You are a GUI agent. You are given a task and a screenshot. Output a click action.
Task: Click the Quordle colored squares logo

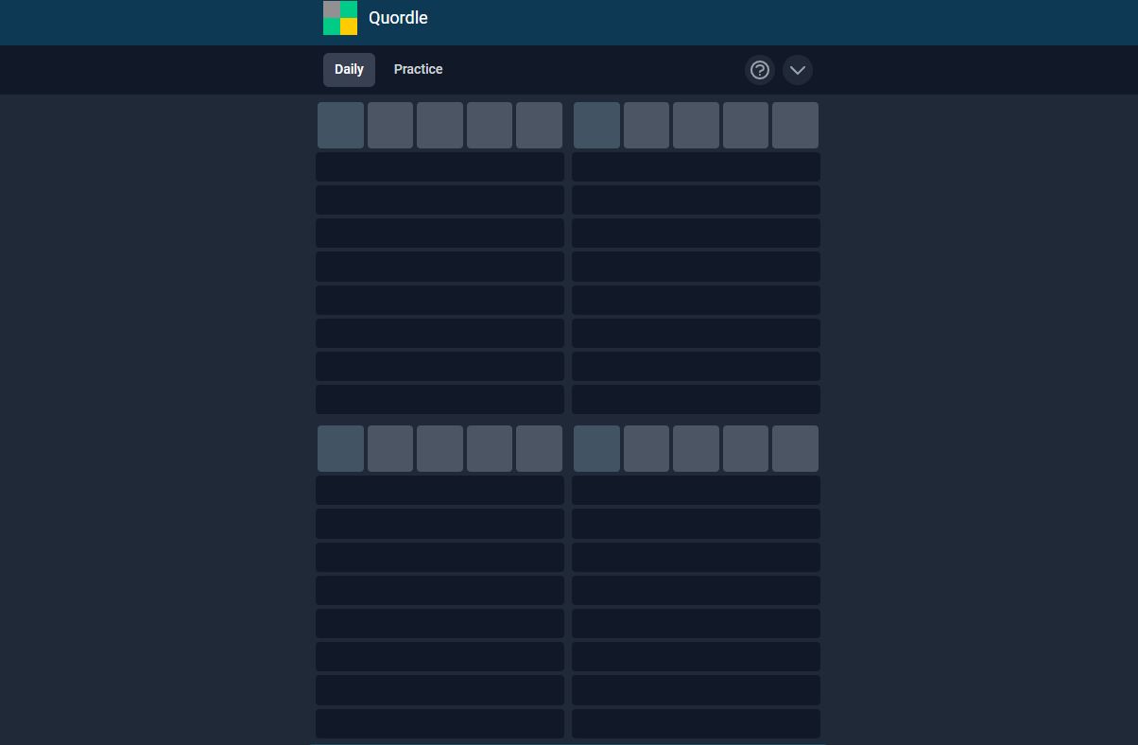340,18
